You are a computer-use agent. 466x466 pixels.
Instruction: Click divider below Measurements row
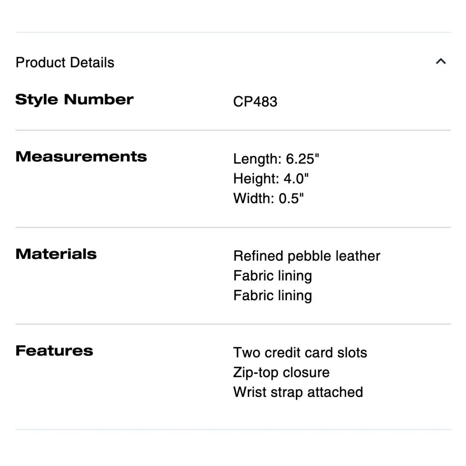233,227
